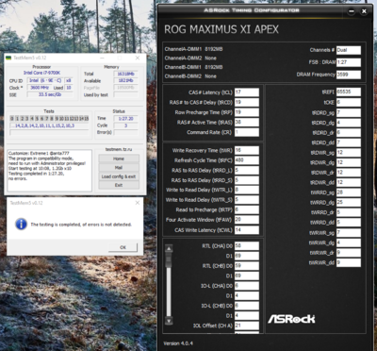Screen dimensions: 377x351
Task: Click the Mail button in TestMem5
Action: 119,168
